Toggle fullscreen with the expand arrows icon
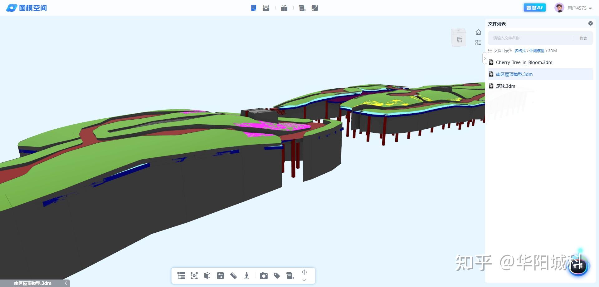 (315, 8)
